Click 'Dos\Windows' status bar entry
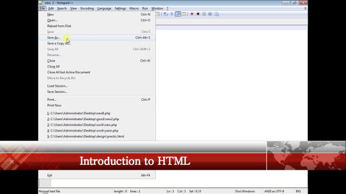 click(245, 191)
